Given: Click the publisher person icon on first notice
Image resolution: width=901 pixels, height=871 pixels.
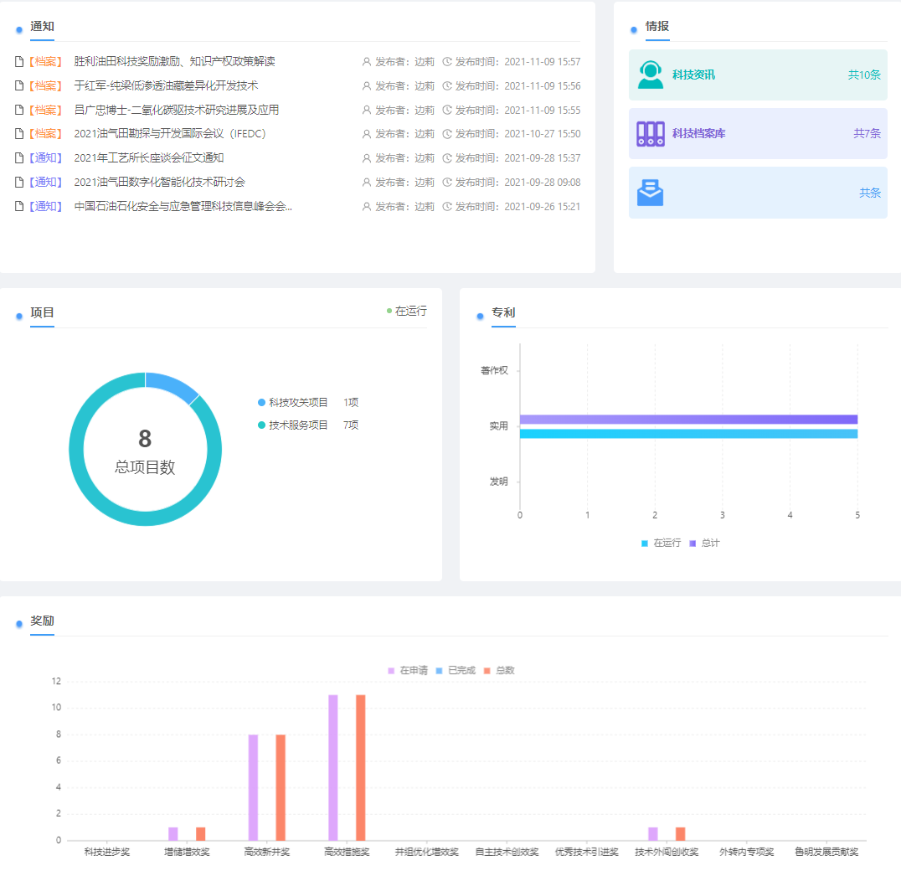Looking at the screenshot, I should [x=366, y=62].
